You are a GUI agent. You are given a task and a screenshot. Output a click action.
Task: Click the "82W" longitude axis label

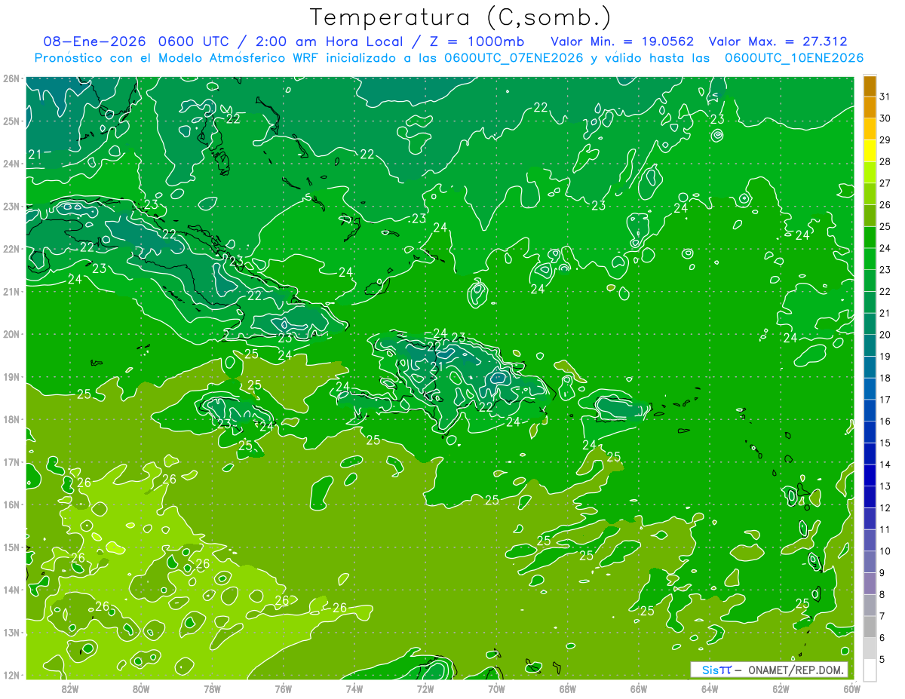pyautogui.click(x=70, y=688)
